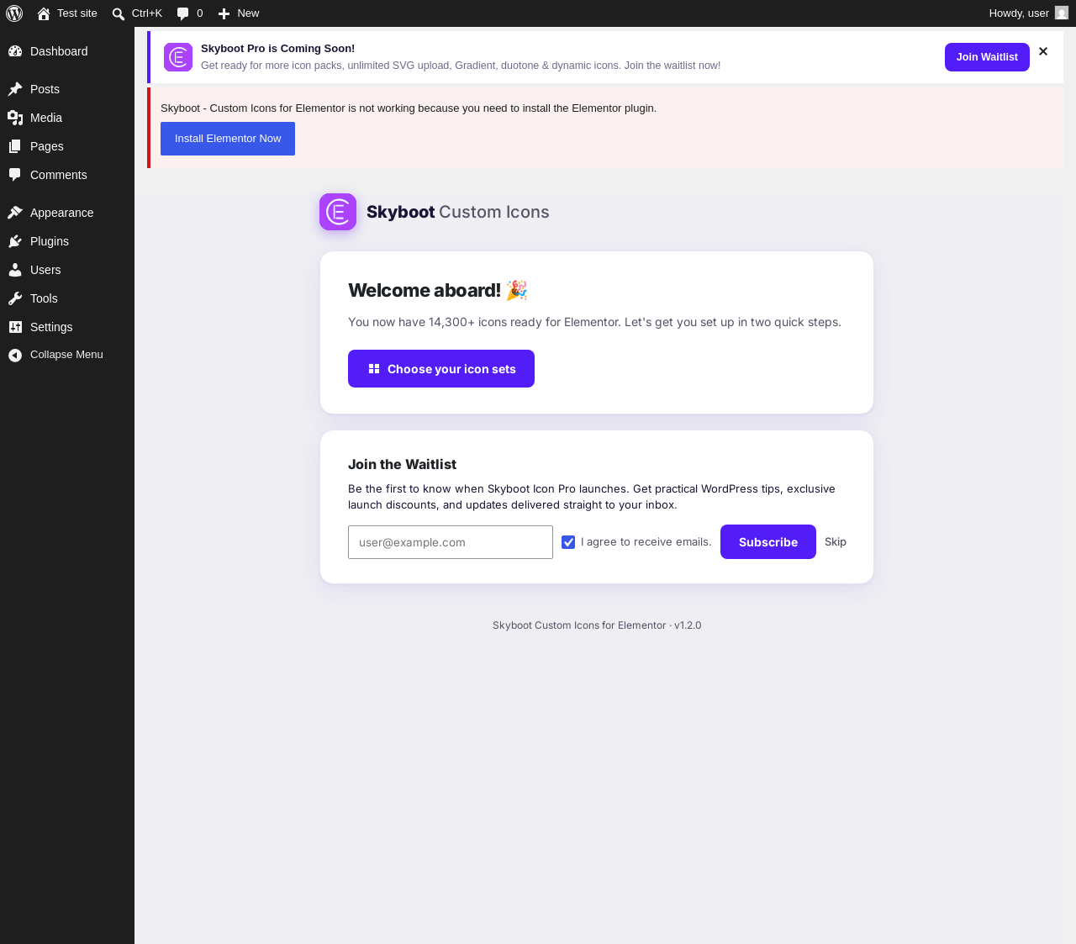Open the Test site home icon

(x=44, y=13)
